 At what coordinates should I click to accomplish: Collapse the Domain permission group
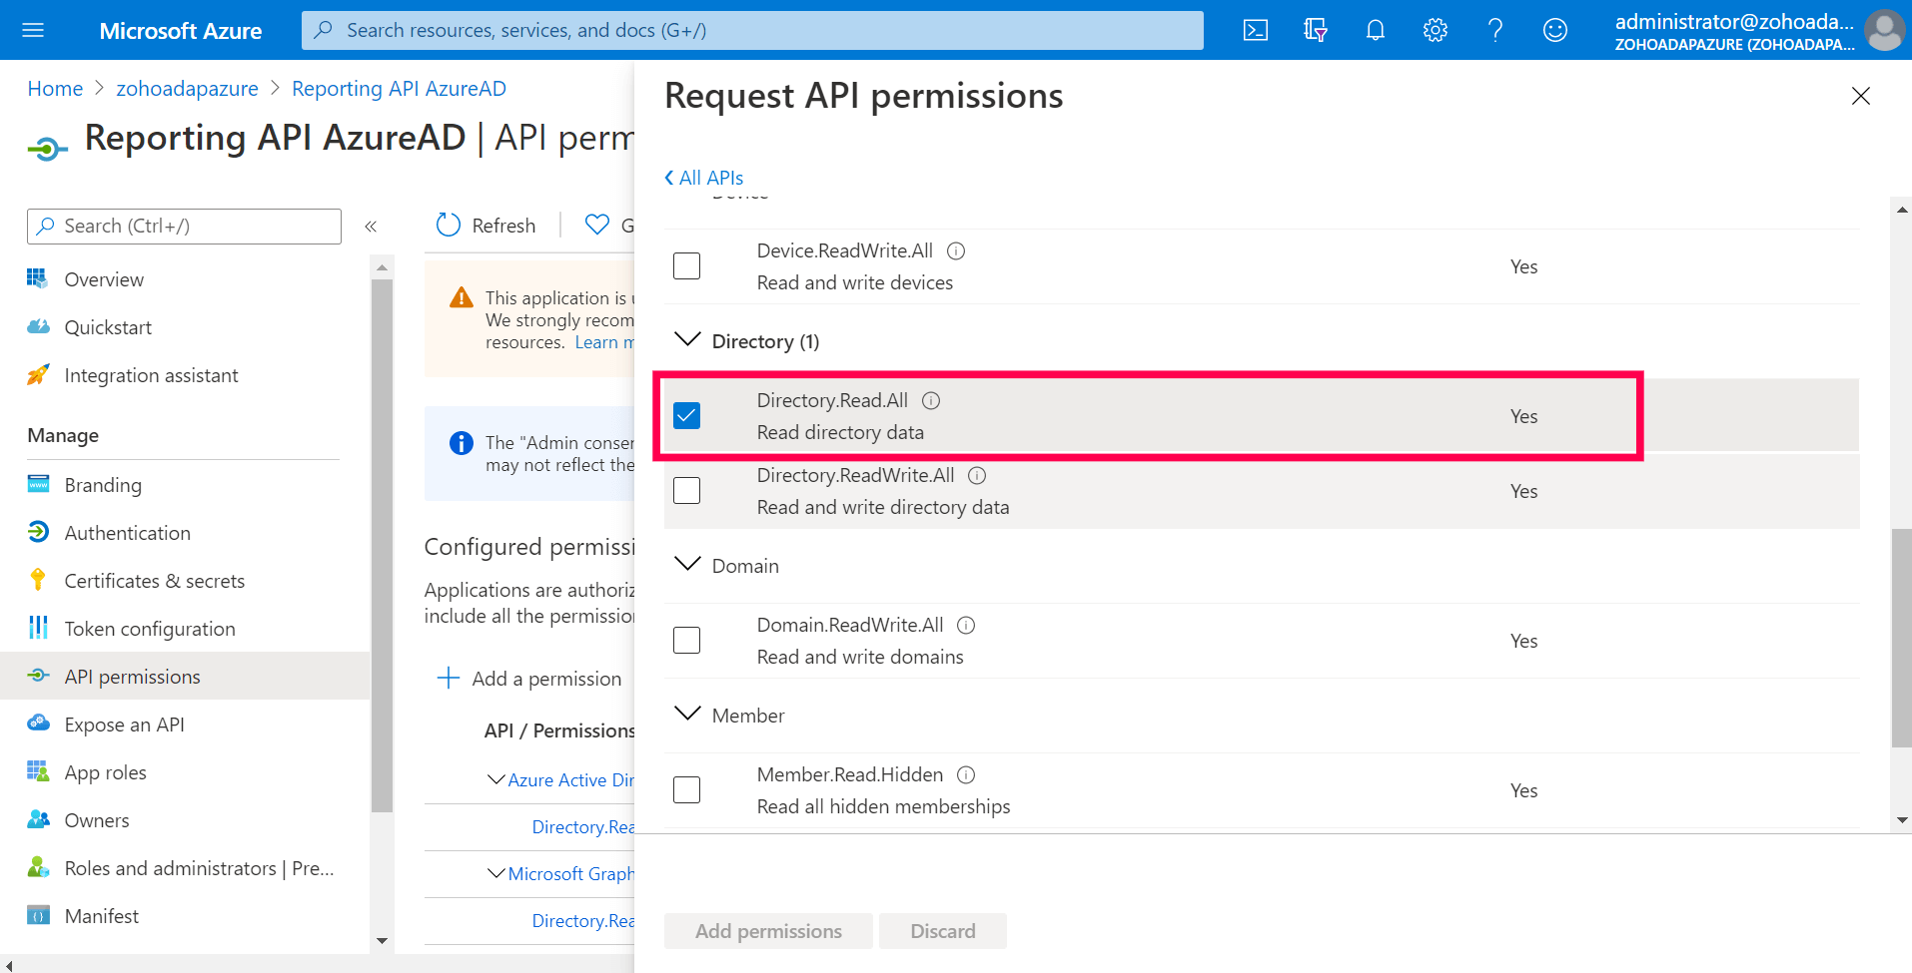click(x=688, y=566)
